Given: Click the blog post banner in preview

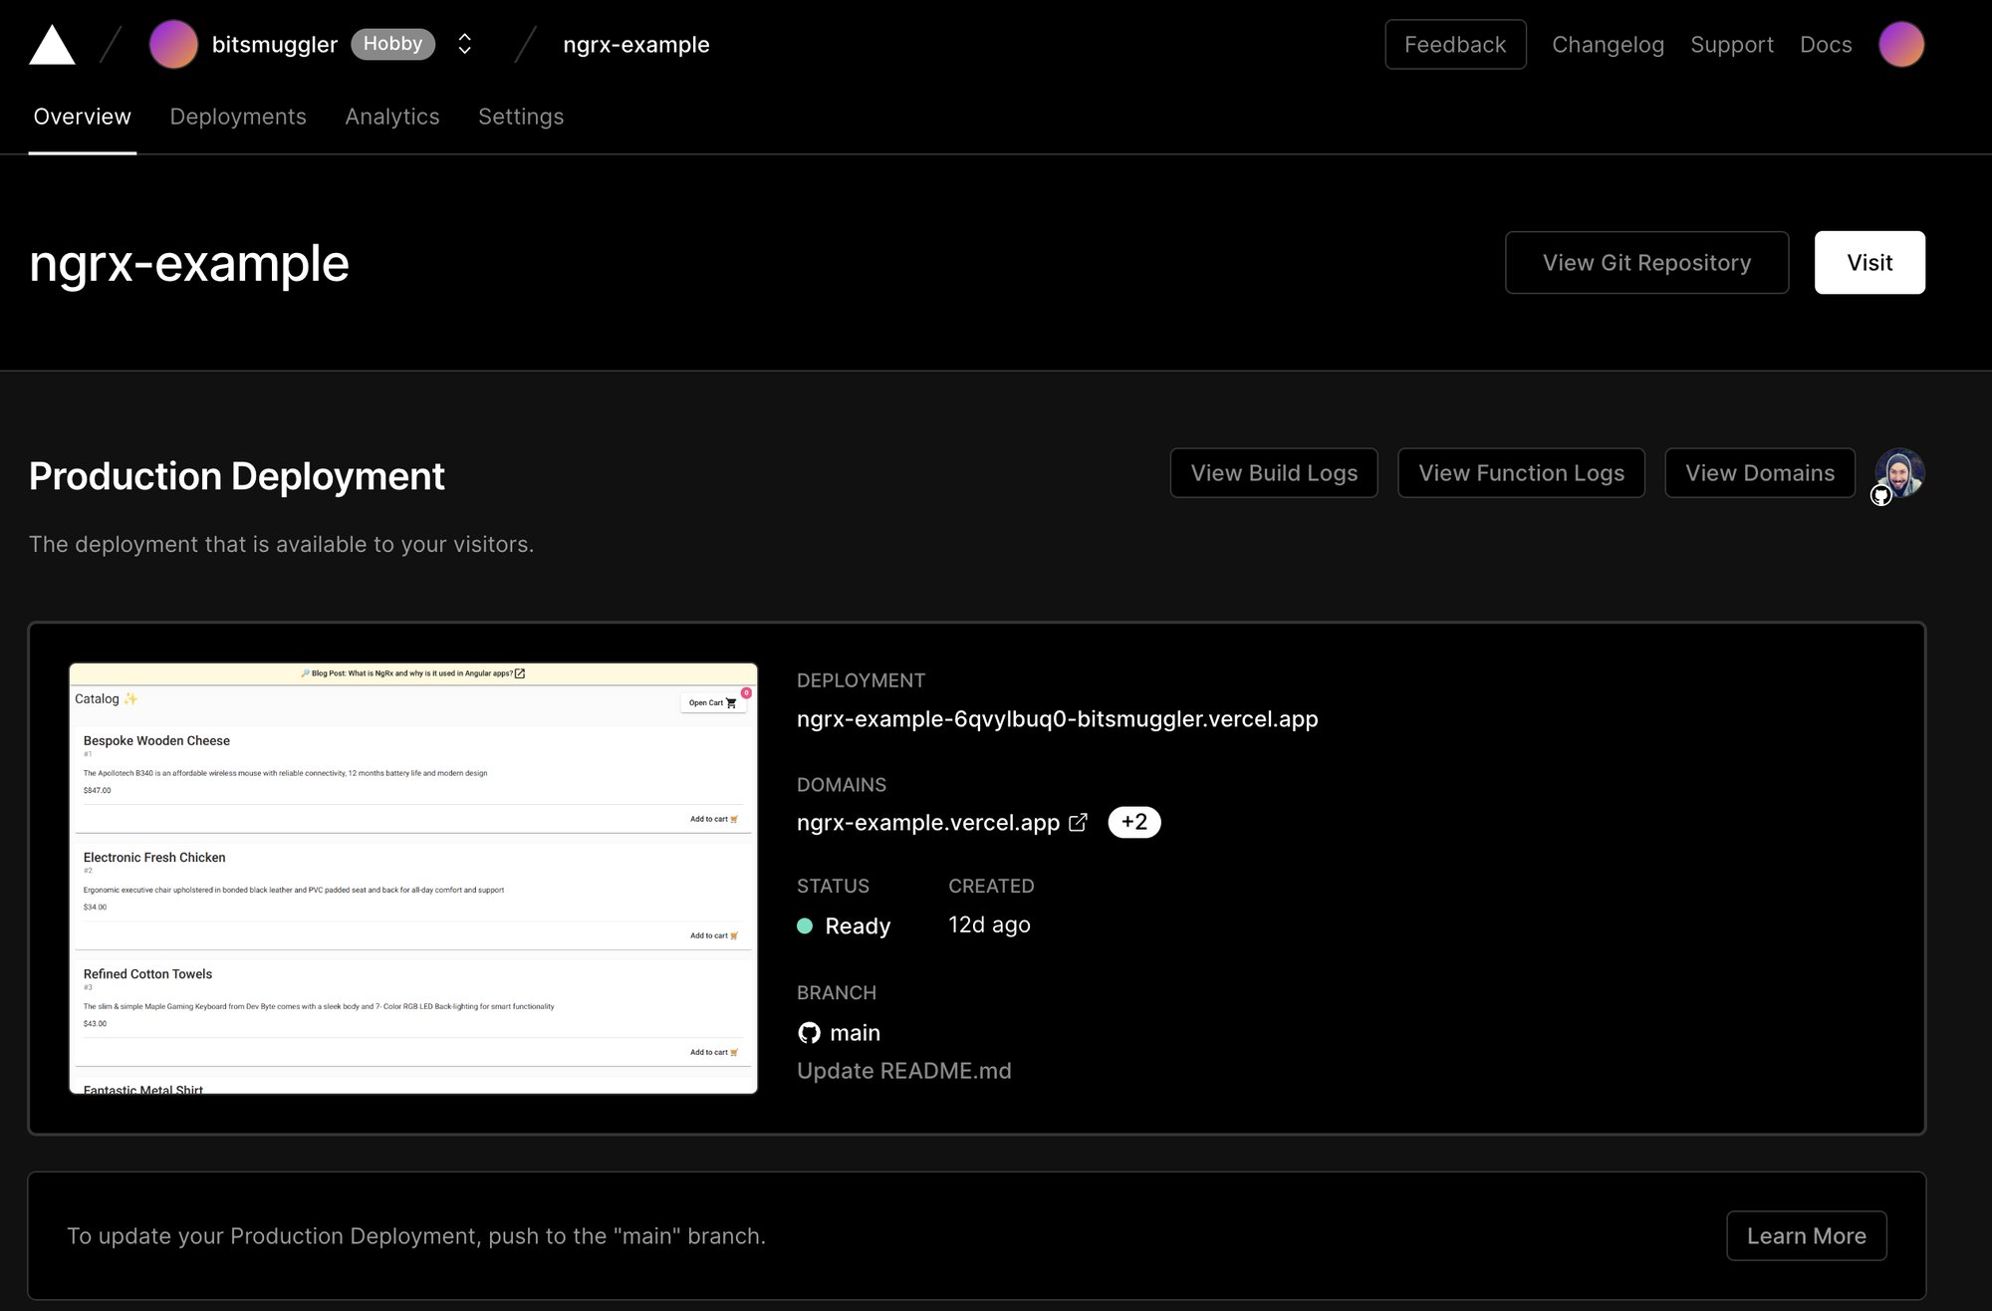Looking at the screenshot, I should (x=413, y=673).
